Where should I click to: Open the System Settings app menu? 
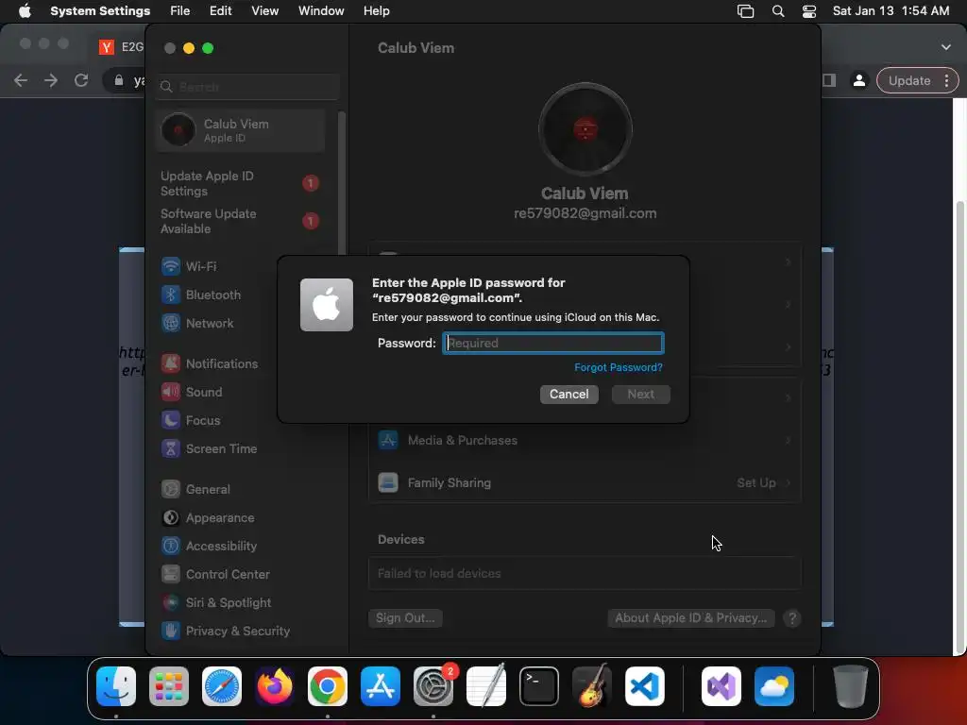(100, 11)
